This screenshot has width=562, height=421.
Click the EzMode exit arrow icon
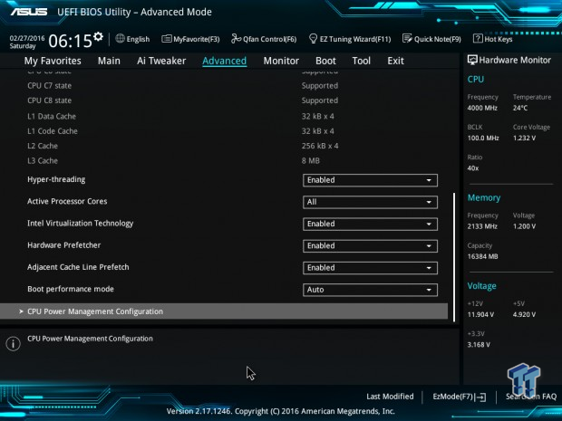[480, 397]
